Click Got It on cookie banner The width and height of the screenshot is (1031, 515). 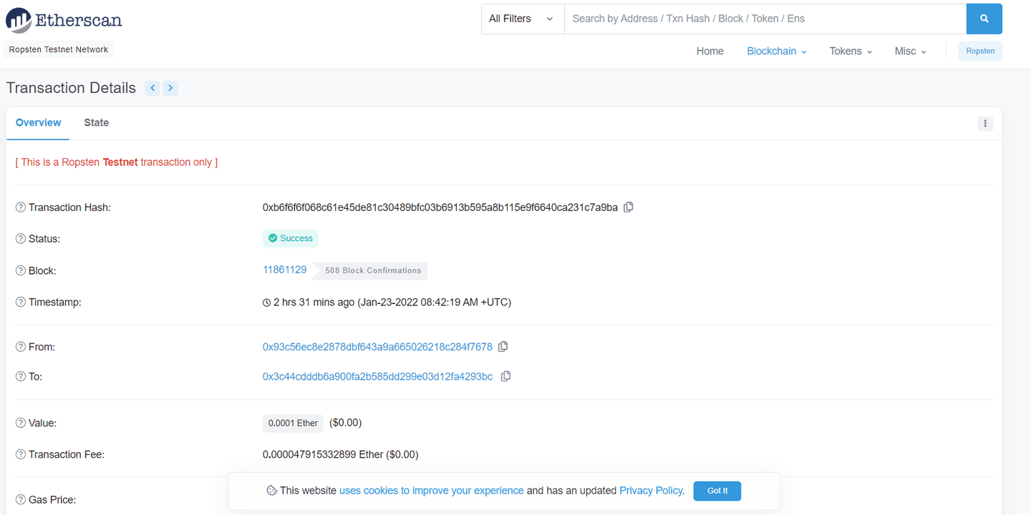tap(717, 491)
